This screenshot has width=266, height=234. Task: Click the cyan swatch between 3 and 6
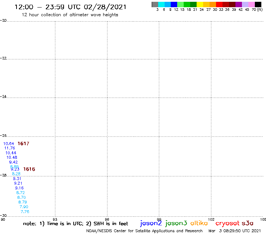(x=161, y=4)
